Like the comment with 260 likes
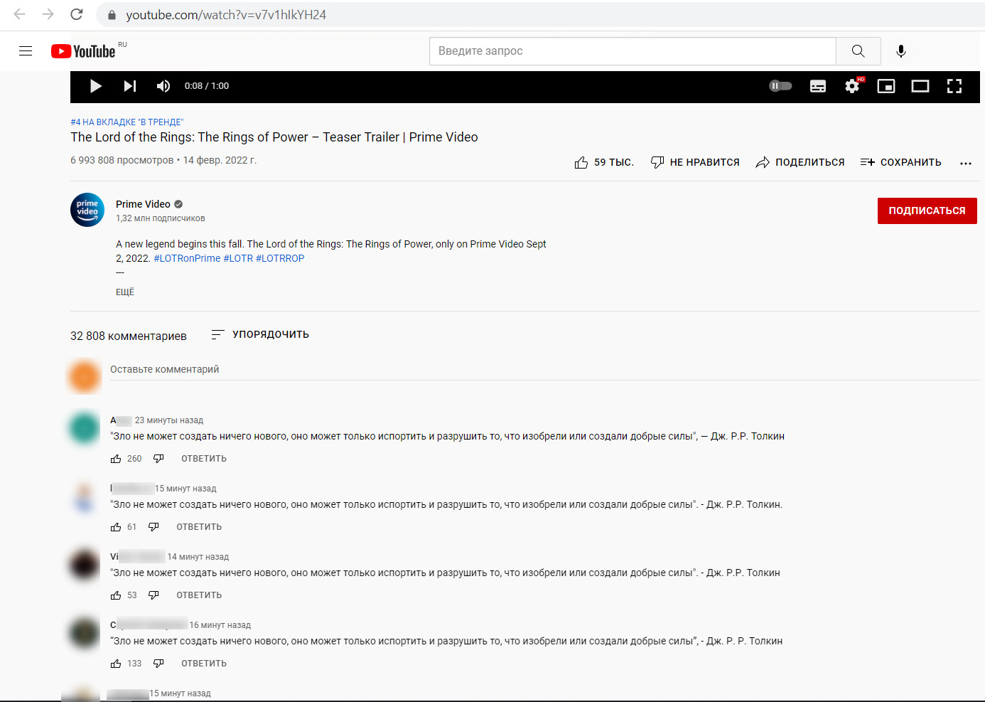985x702 pixels. 116,459
